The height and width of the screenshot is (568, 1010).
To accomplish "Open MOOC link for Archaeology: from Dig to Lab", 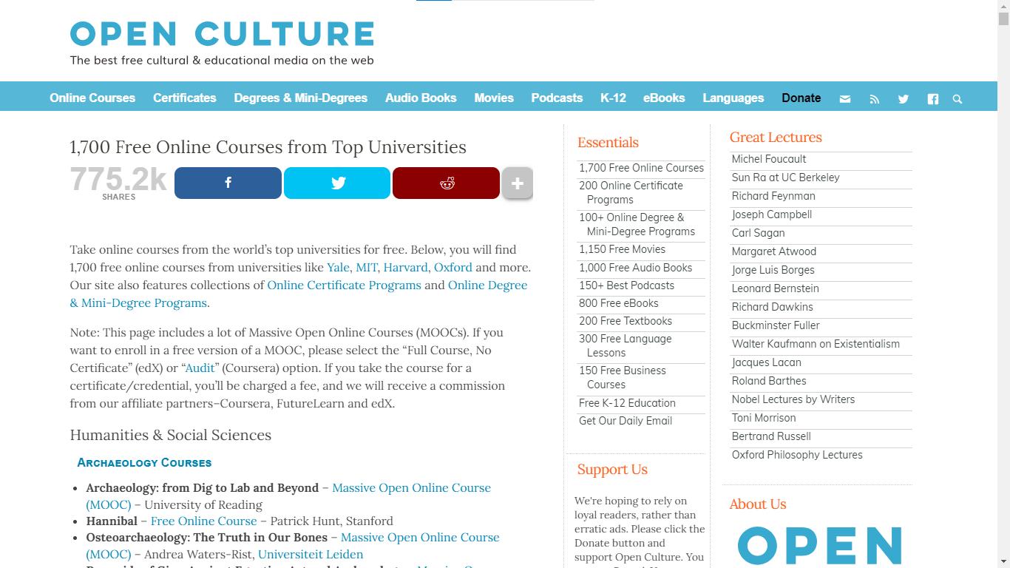I will coord(411,487).
